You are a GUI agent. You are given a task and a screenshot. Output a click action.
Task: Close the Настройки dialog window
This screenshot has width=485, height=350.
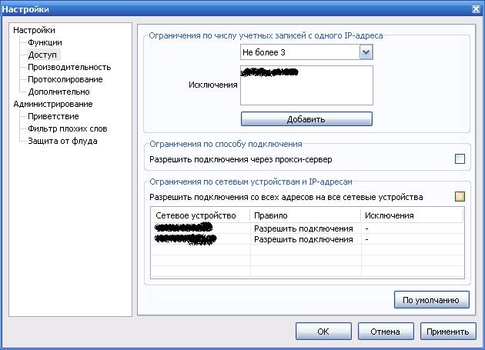click(475, 8)
